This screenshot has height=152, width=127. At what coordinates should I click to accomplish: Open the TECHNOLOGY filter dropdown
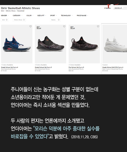click(x=67, y=15)
